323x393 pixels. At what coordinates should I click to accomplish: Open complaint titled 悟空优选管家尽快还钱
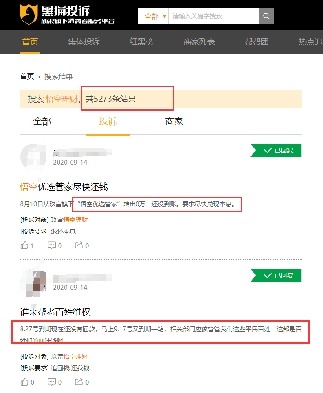(x=64, y=187)
